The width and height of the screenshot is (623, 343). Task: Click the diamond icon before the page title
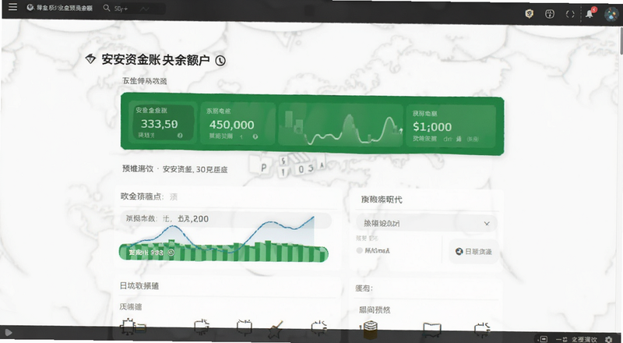(90, 59)
